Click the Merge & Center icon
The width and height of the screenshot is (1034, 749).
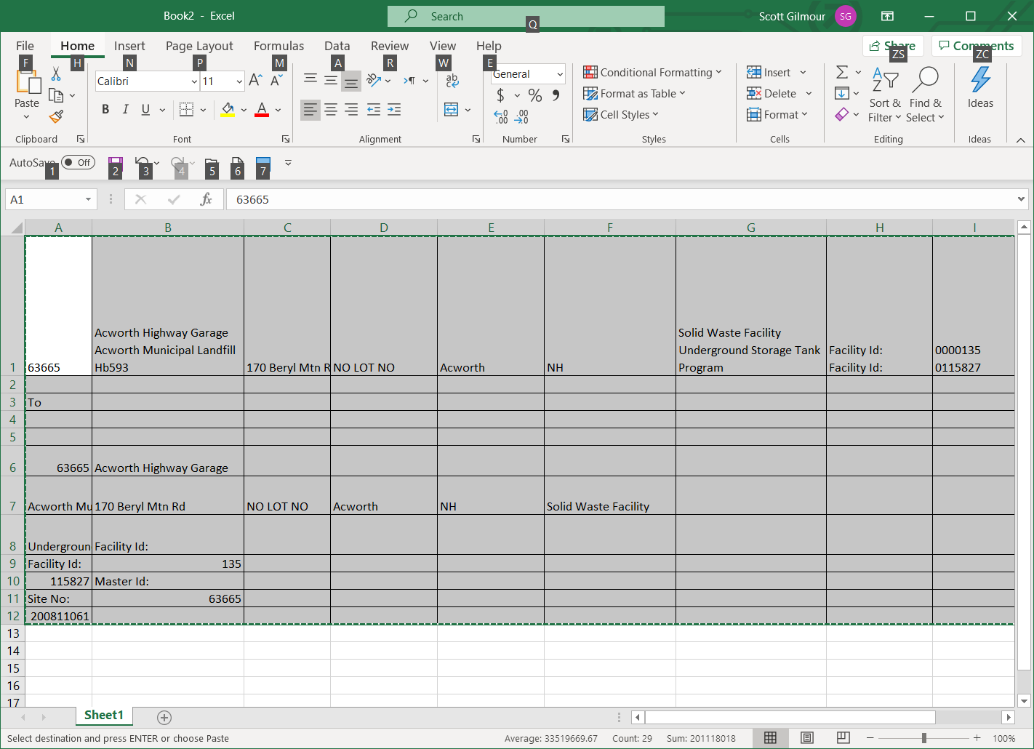pyautogui.click(x=452, y=110)
